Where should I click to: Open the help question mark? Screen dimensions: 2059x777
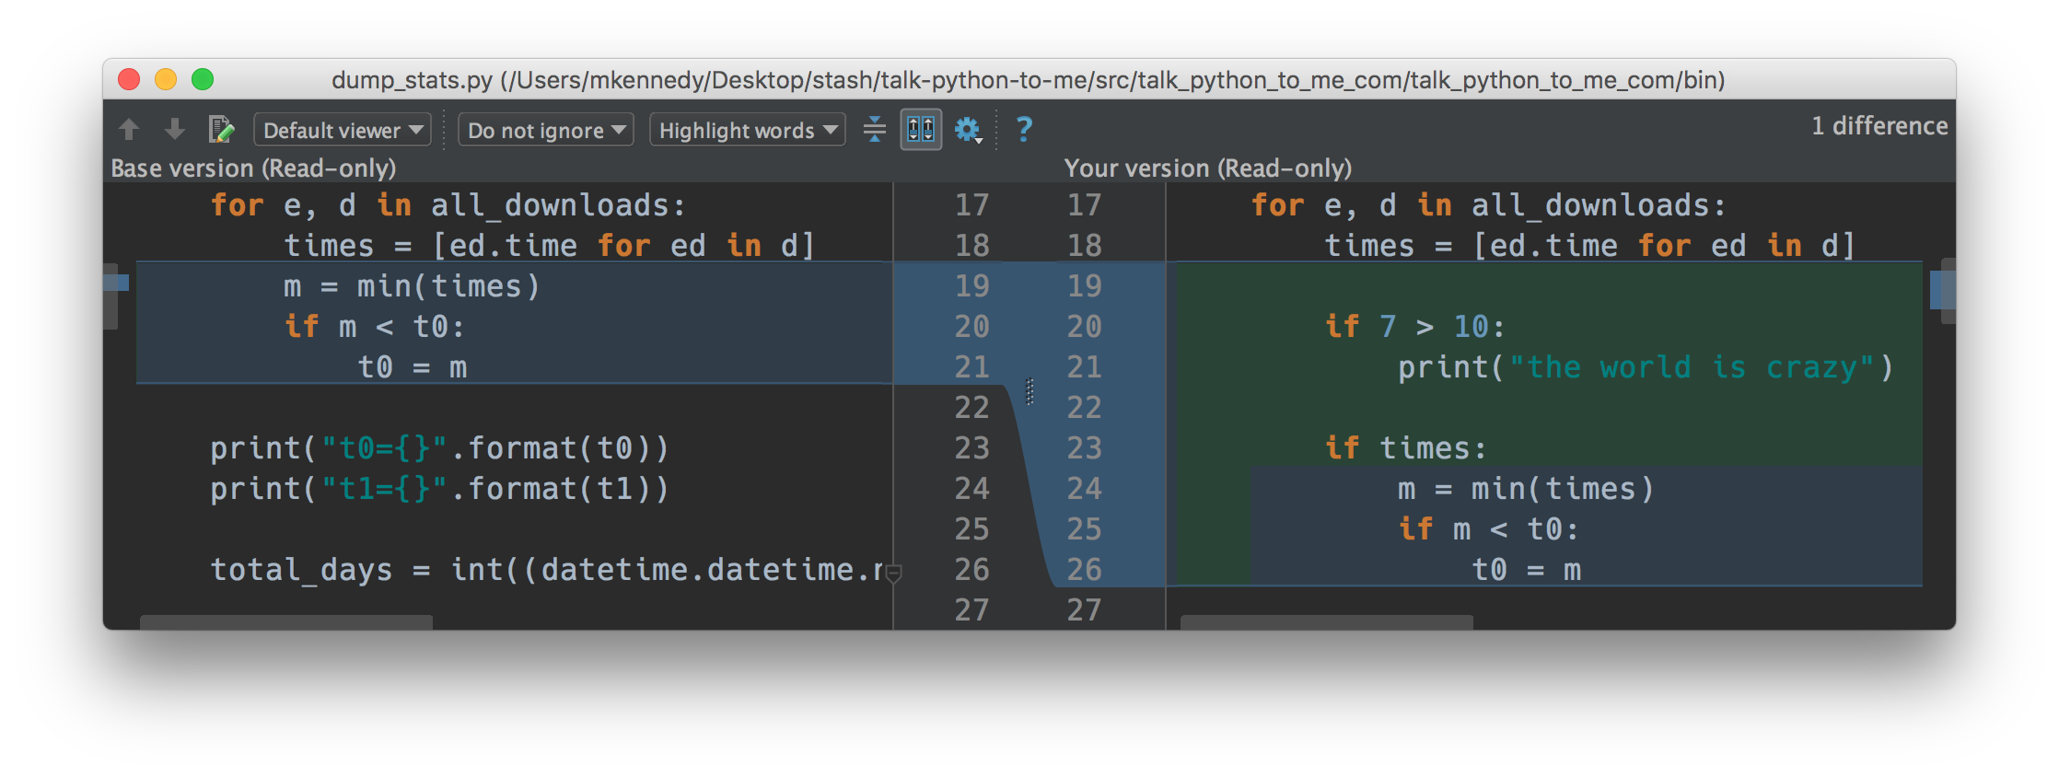(1023, 129)
